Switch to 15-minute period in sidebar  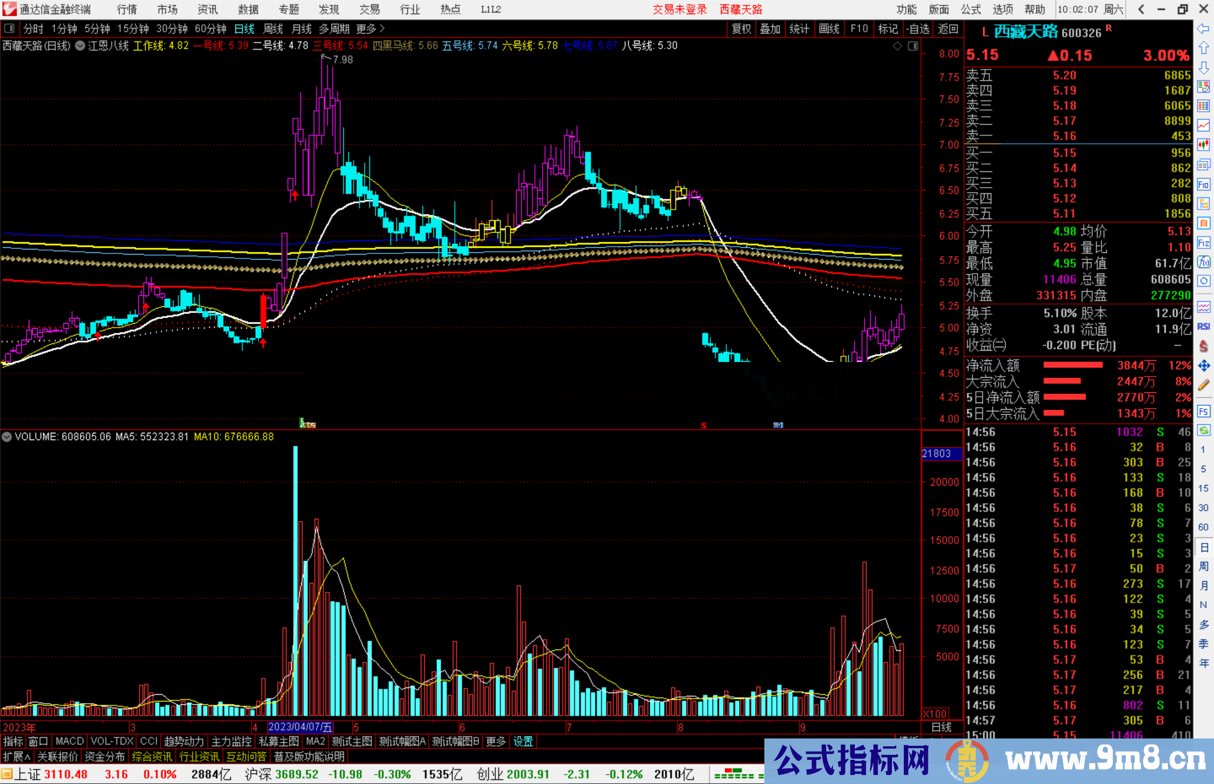tap(1203, 488)
